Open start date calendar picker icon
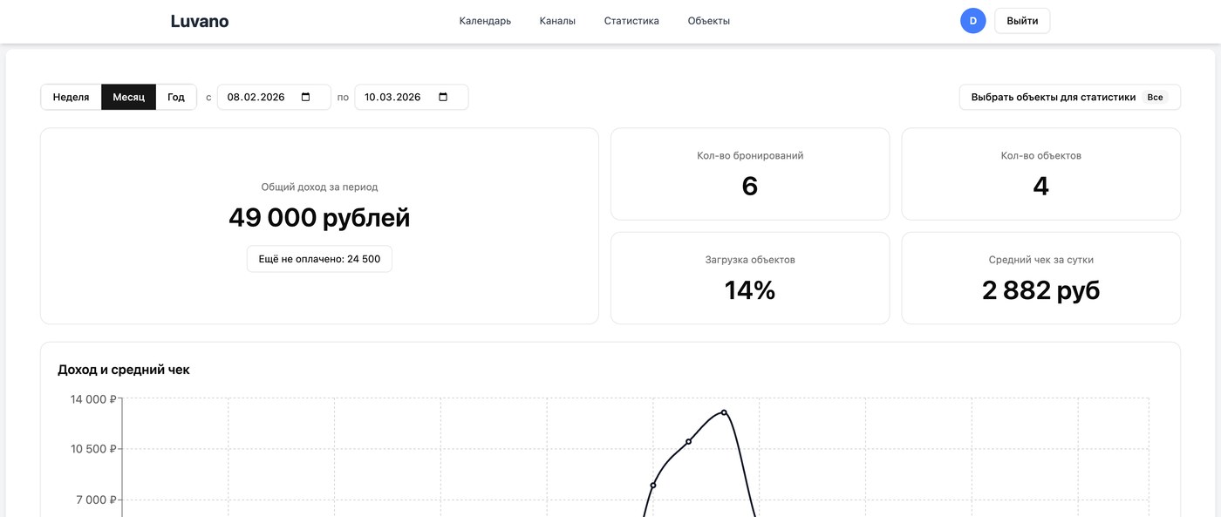 (305, 97)
